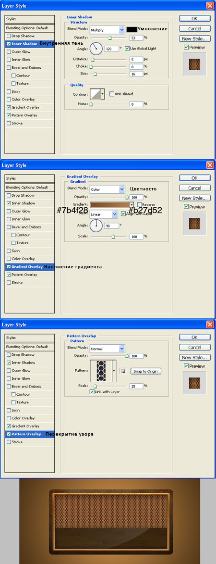Enable Stroke checkbox in Pattern Overlay dialog
The width and height of the screenshot is (216, 564).
coord(9,442)
